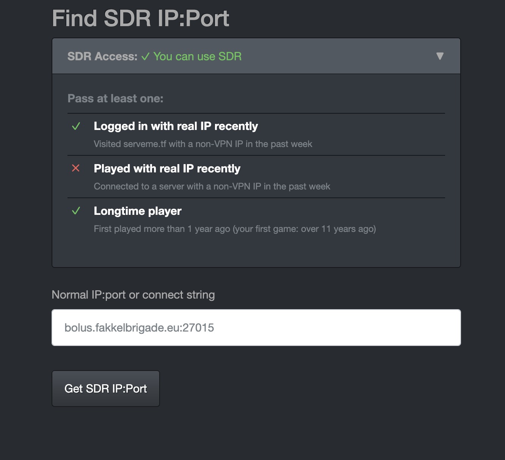The width and height of the screenshot is (505, 460).
Task: Click the "Longtime player" requirement title
Action: click(138, 211)
